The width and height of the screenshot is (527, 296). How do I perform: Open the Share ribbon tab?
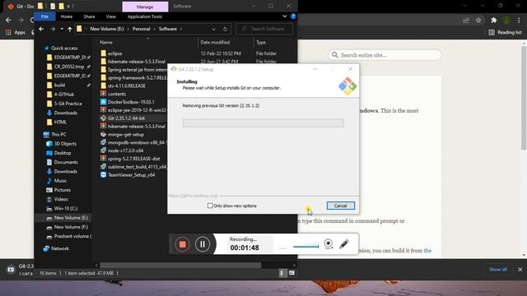click(89, 16)
